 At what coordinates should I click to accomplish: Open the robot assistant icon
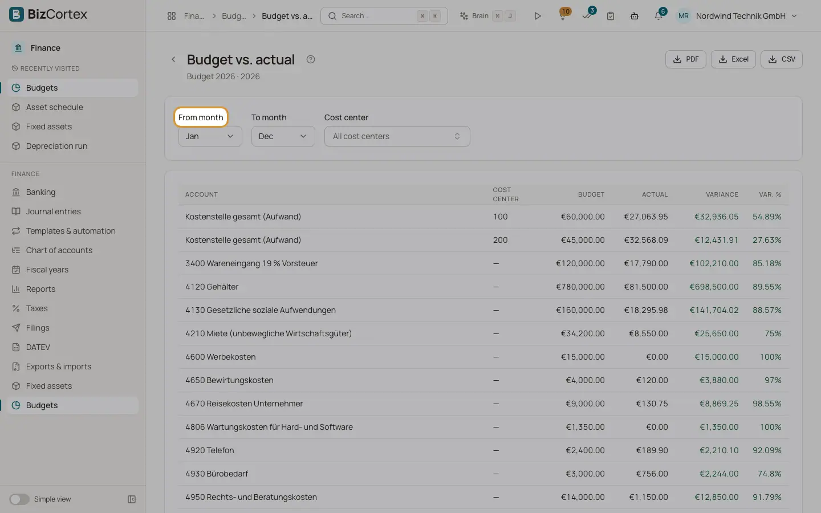(x=635, y=16)
